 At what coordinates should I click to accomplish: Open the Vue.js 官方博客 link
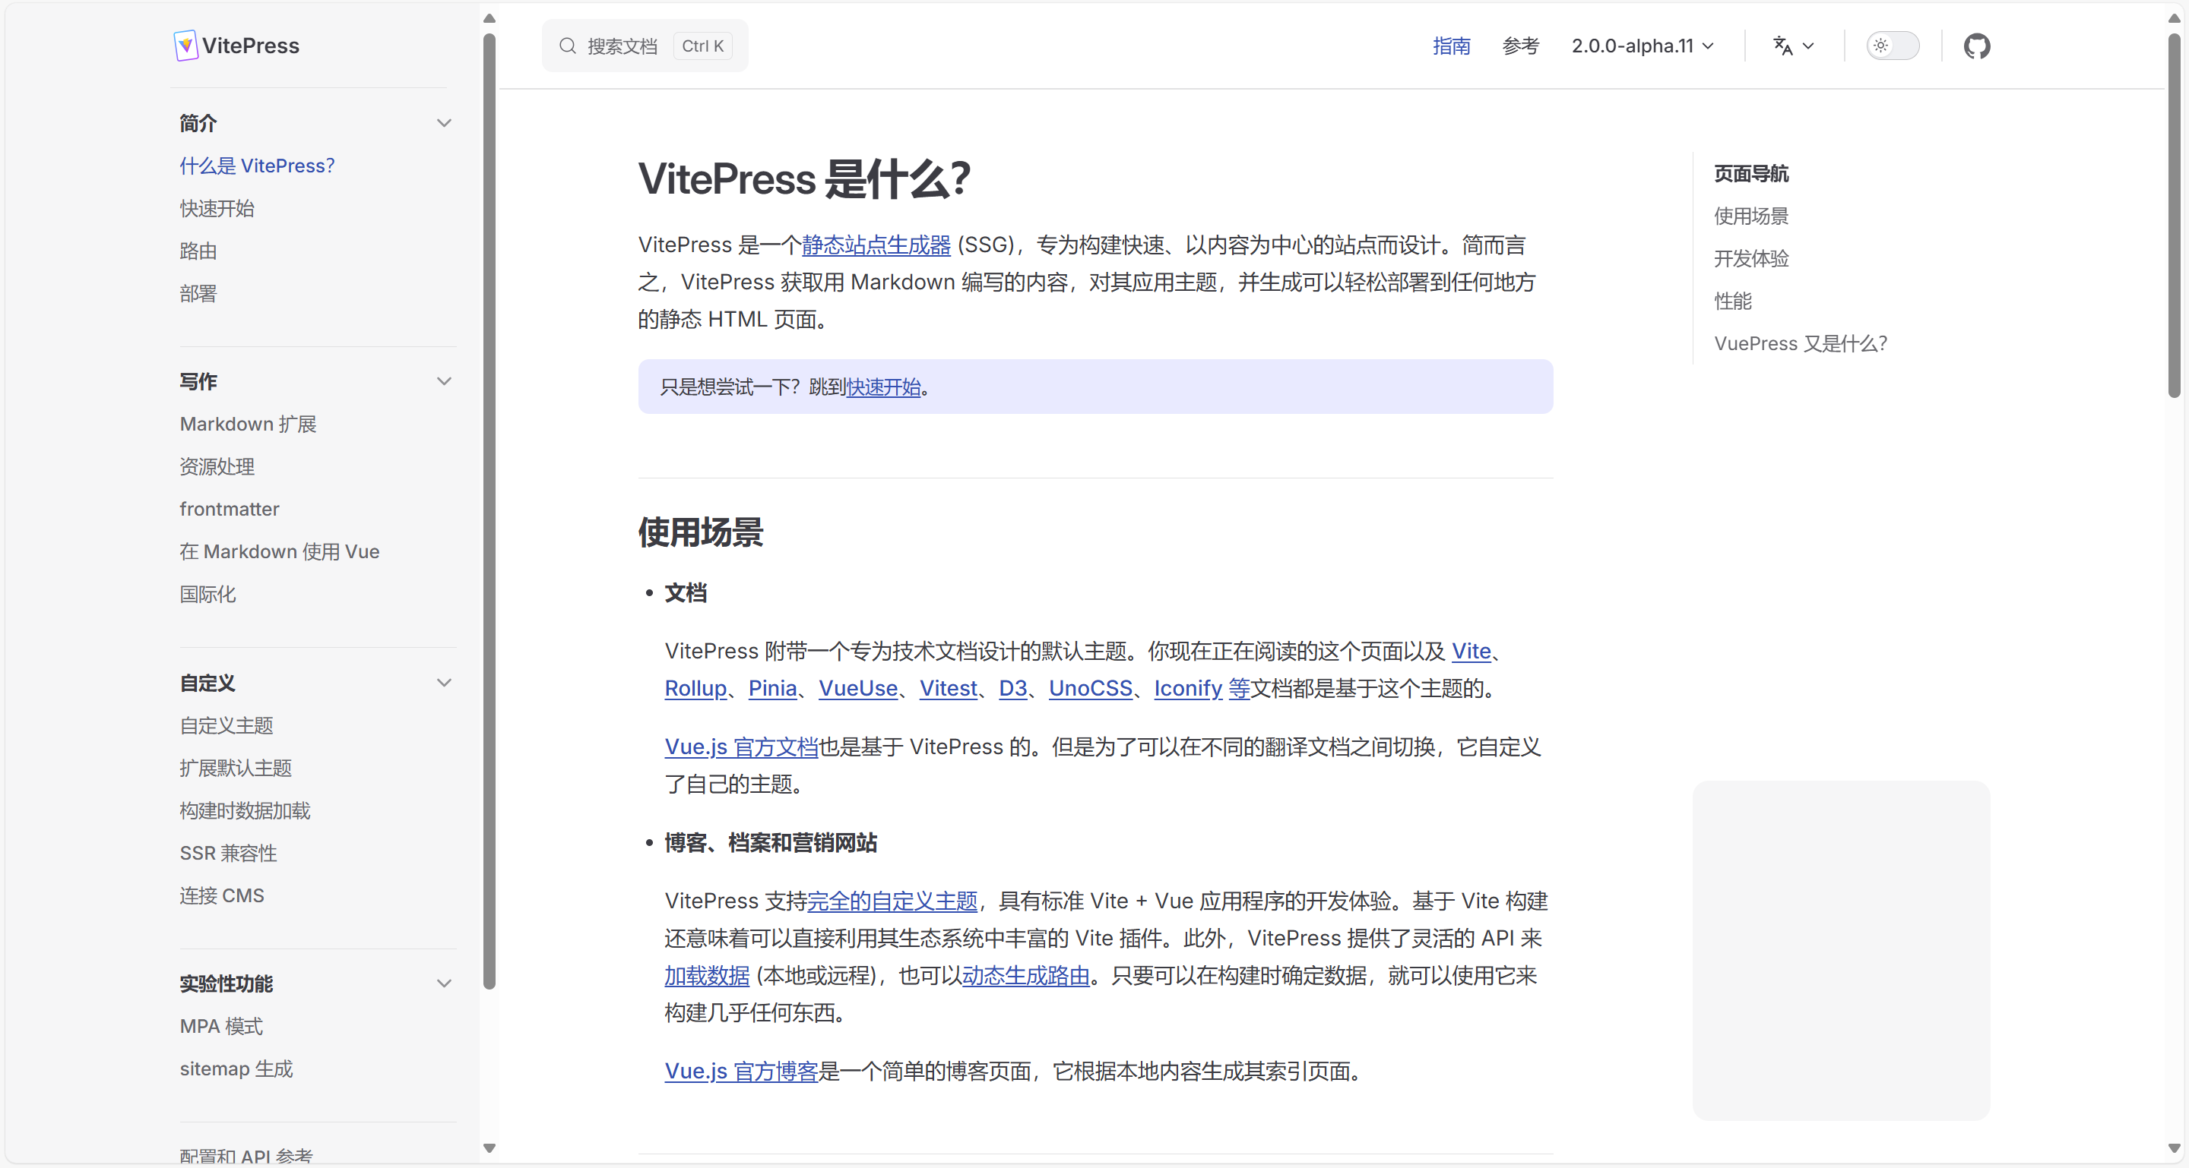pos(741,1072)
